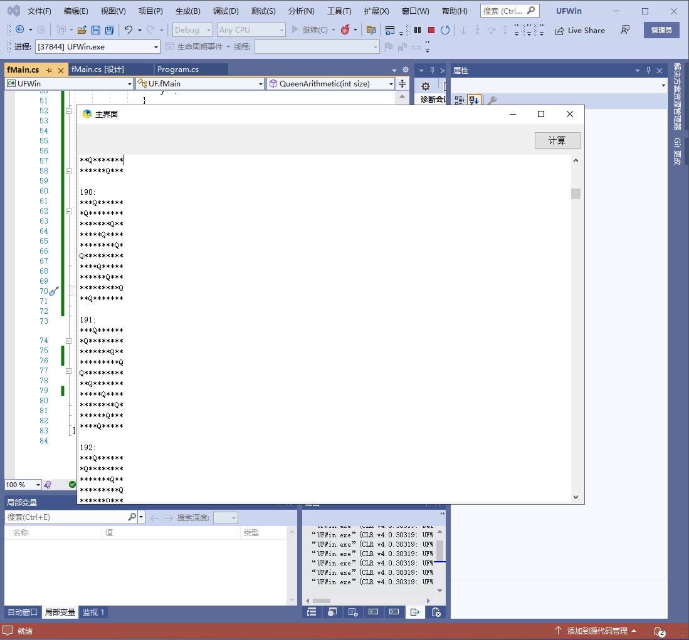This screenshot has width=689, height=640.
Task: Click the horizontal scrollbar thumb in the Output panel
Action: 321,601
